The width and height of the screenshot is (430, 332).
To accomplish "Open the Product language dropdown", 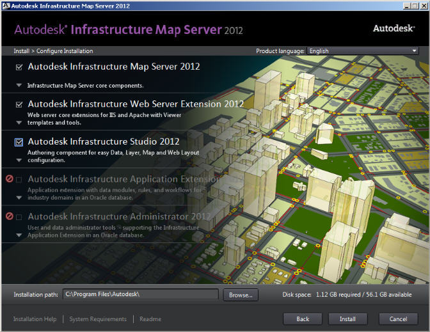I will 363,51.
